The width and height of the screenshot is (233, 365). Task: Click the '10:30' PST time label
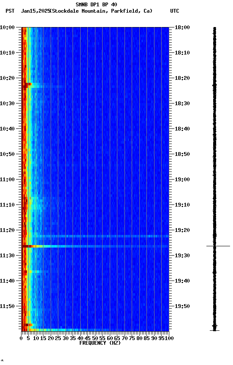click(7, 104)
